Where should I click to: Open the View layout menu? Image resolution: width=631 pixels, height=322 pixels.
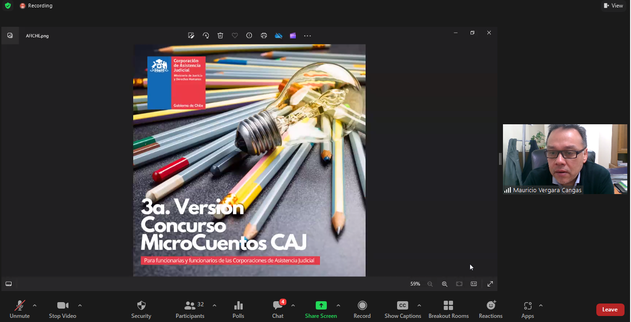[613, 6]
